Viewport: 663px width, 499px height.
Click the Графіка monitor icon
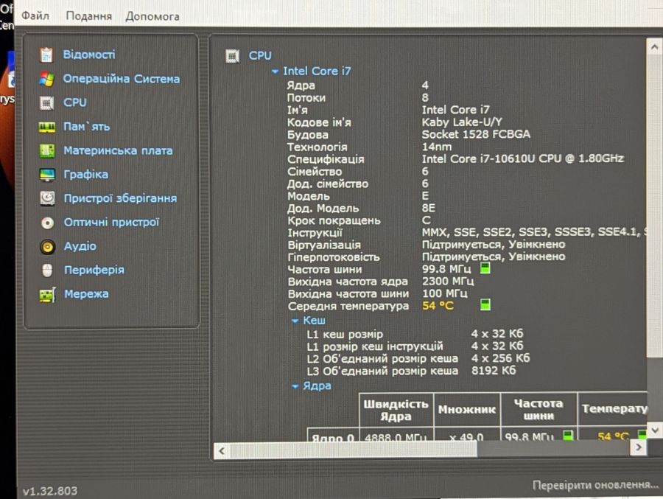pos(47,175)
